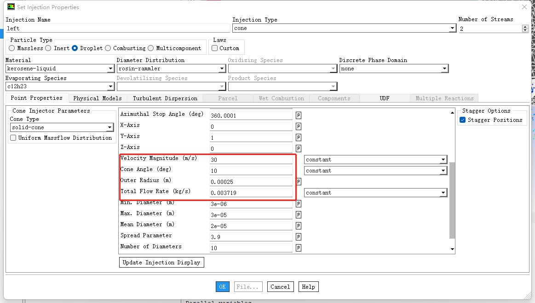Select the Inert particle type
This screenshot has width=535, height=303.
point(50,48)
